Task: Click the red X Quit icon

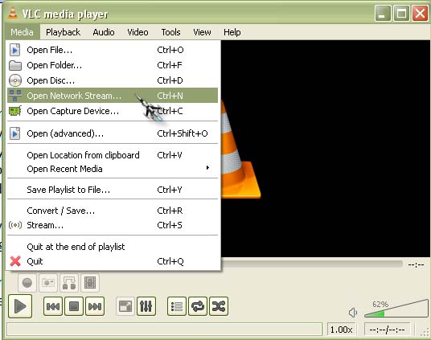Action: pos(15,261)
